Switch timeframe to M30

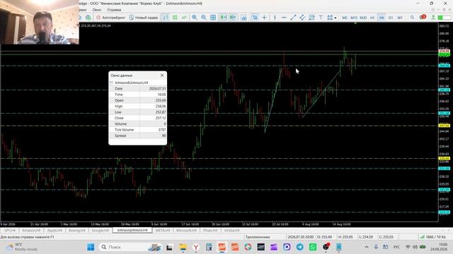click(x=363, y=18)
